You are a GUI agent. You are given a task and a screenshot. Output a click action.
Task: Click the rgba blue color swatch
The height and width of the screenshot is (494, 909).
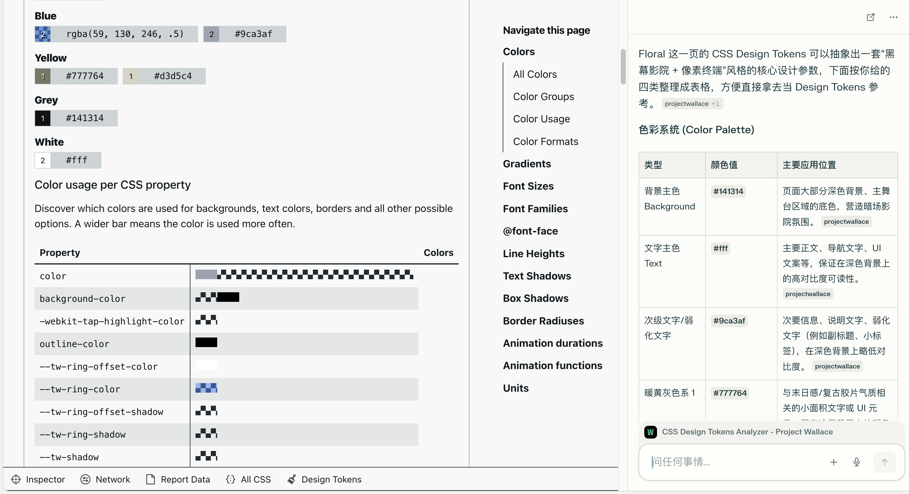click(43, 34)
